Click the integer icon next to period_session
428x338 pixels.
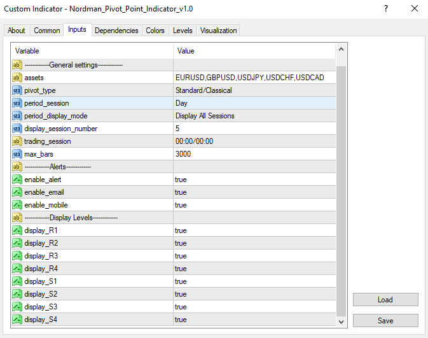coord(17,103)
